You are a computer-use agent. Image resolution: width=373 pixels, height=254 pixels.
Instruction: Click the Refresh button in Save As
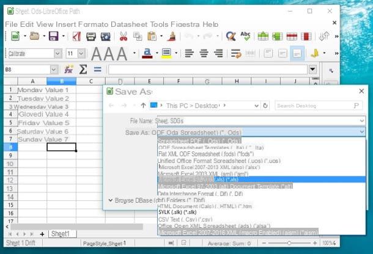tap(265, 106)
